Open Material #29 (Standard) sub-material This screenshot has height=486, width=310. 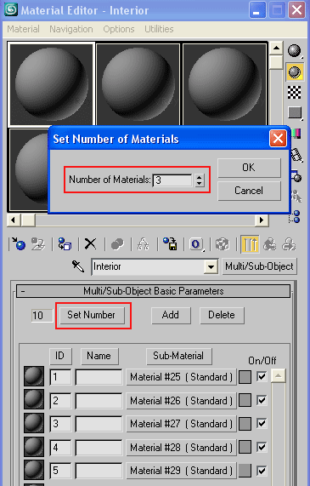(181, 471)
